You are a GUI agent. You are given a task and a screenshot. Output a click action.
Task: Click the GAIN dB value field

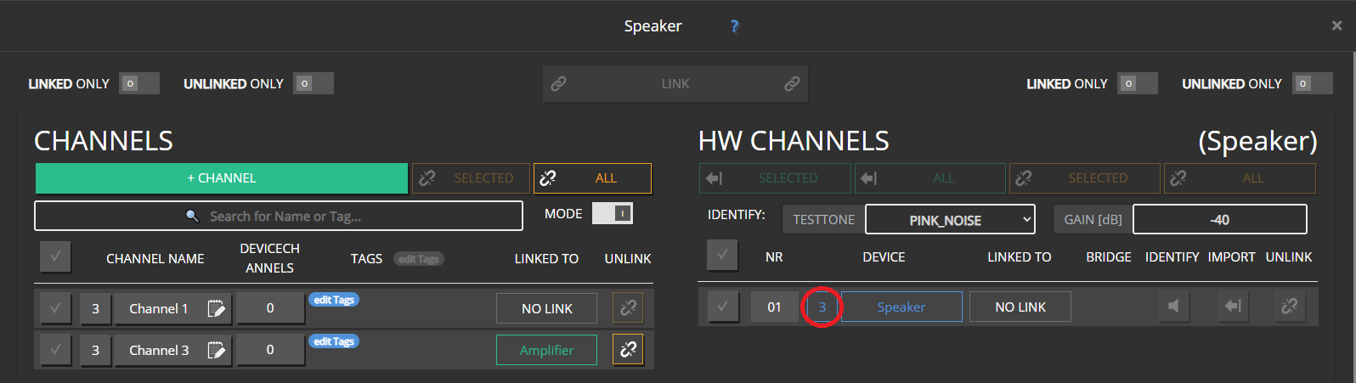click(1219, 220)
